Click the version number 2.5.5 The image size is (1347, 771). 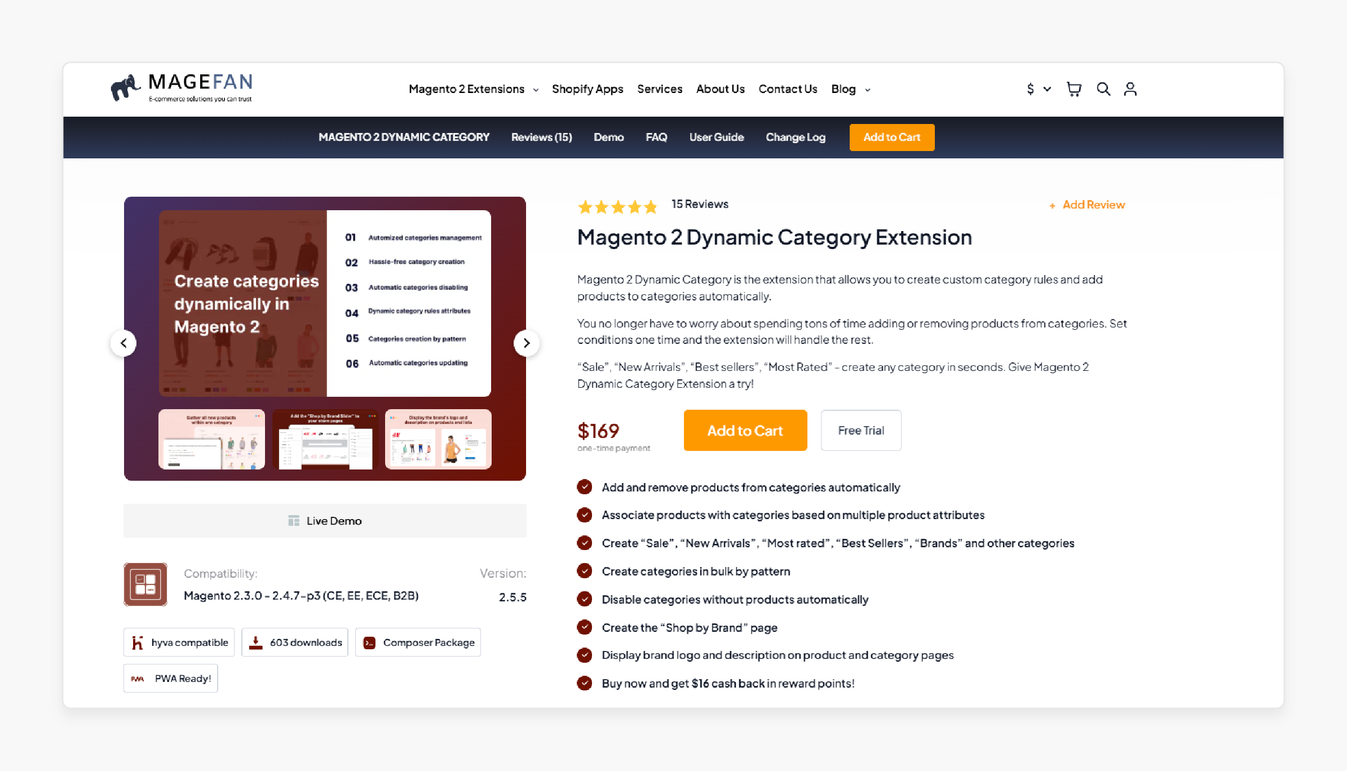513,597
